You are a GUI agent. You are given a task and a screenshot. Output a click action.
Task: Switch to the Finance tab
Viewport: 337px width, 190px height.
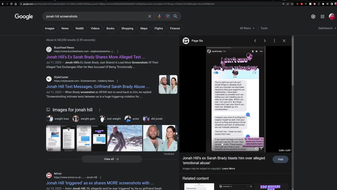click(x=175, y=28)
